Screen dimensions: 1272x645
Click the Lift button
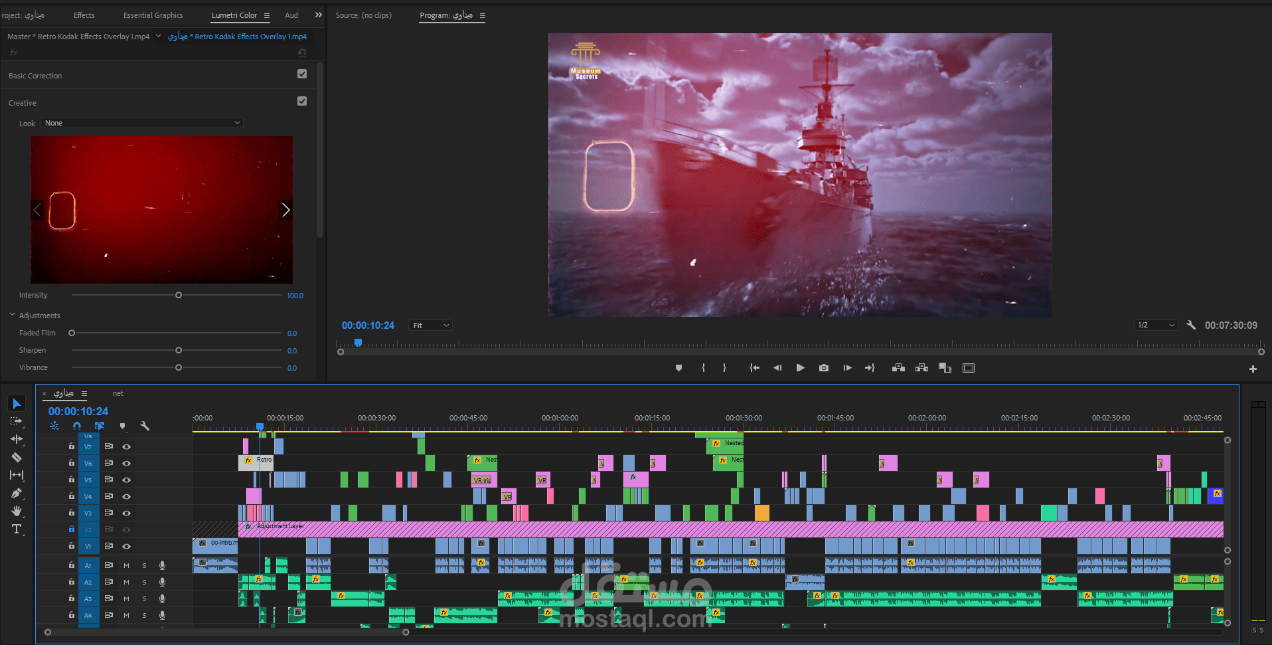pyautogui.click(x=898, y=368)
